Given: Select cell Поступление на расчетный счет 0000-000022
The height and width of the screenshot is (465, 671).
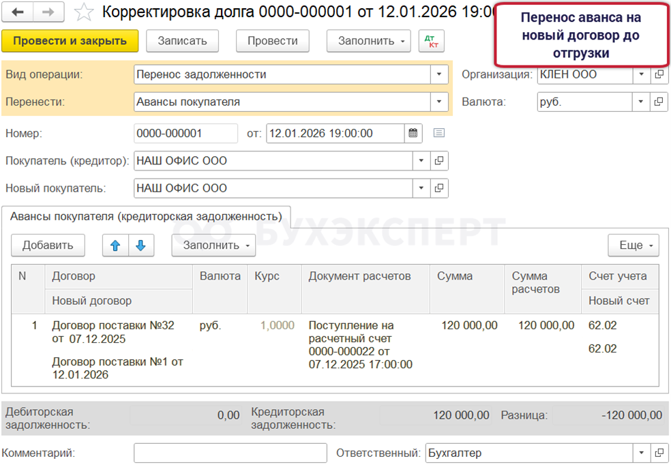Looking at the screenshot, I should point(360,345).
